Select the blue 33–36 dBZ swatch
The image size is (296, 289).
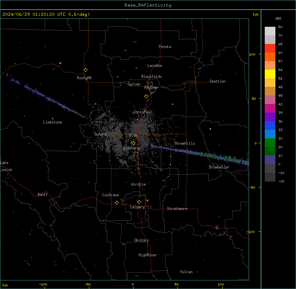pyautogui.click(x=270, y=125)
